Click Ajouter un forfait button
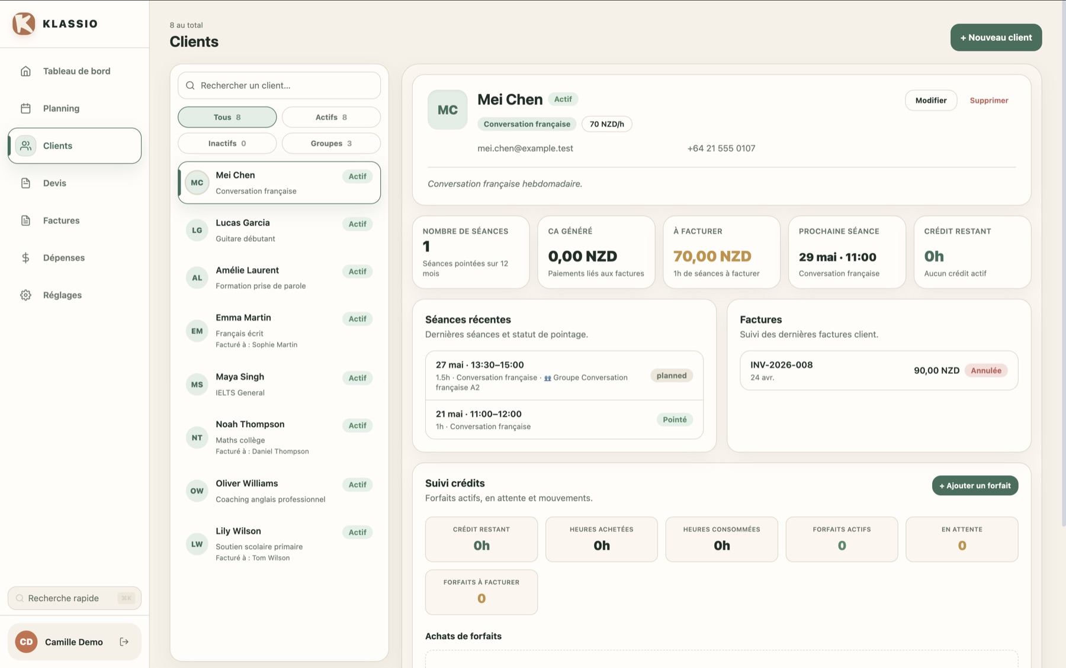Screen dimensions: 1066x668 pos(975,485)
